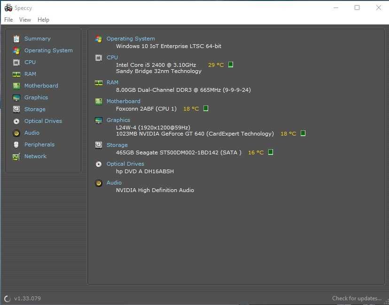Image resolution: width=389 pixels, height=305 pixels.
Task: Click the Graphics heading in main panel
Action: point(118,120)
